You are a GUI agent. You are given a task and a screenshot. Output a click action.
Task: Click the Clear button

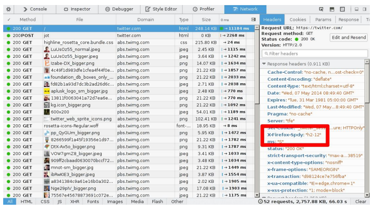point(360,202)
